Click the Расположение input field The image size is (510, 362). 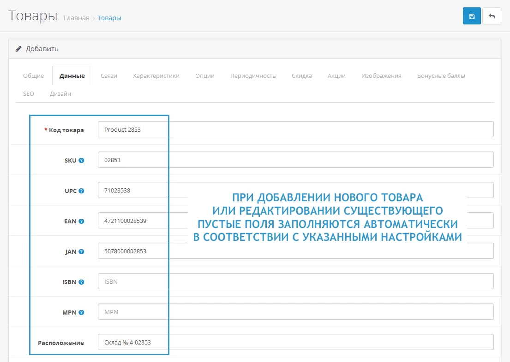(x=295, y=342)
